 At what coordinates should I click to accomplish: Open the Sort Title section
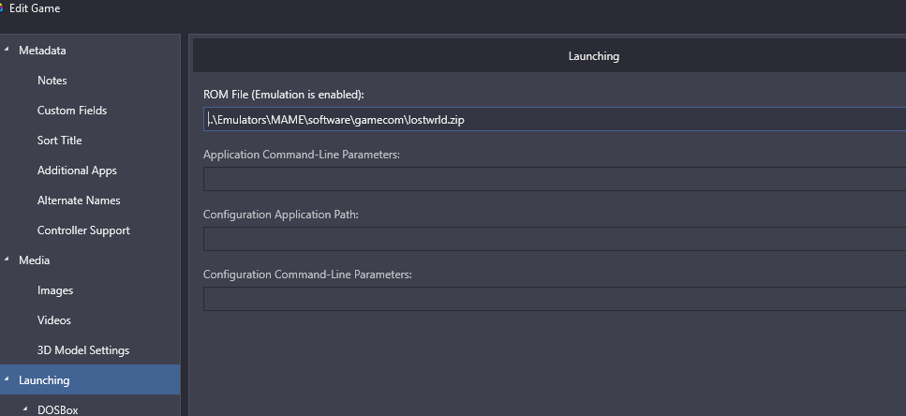pos(60,141)
